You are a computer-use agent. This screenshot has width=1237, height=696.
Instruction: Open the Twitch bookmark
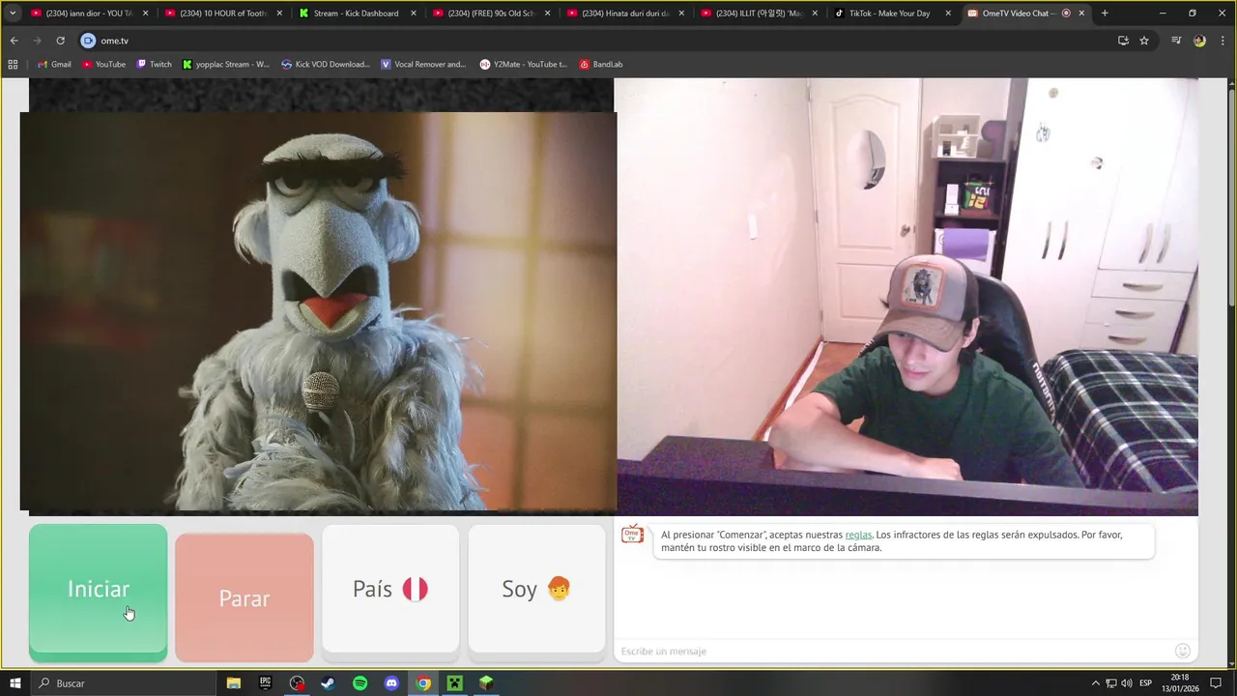(155, 64)
